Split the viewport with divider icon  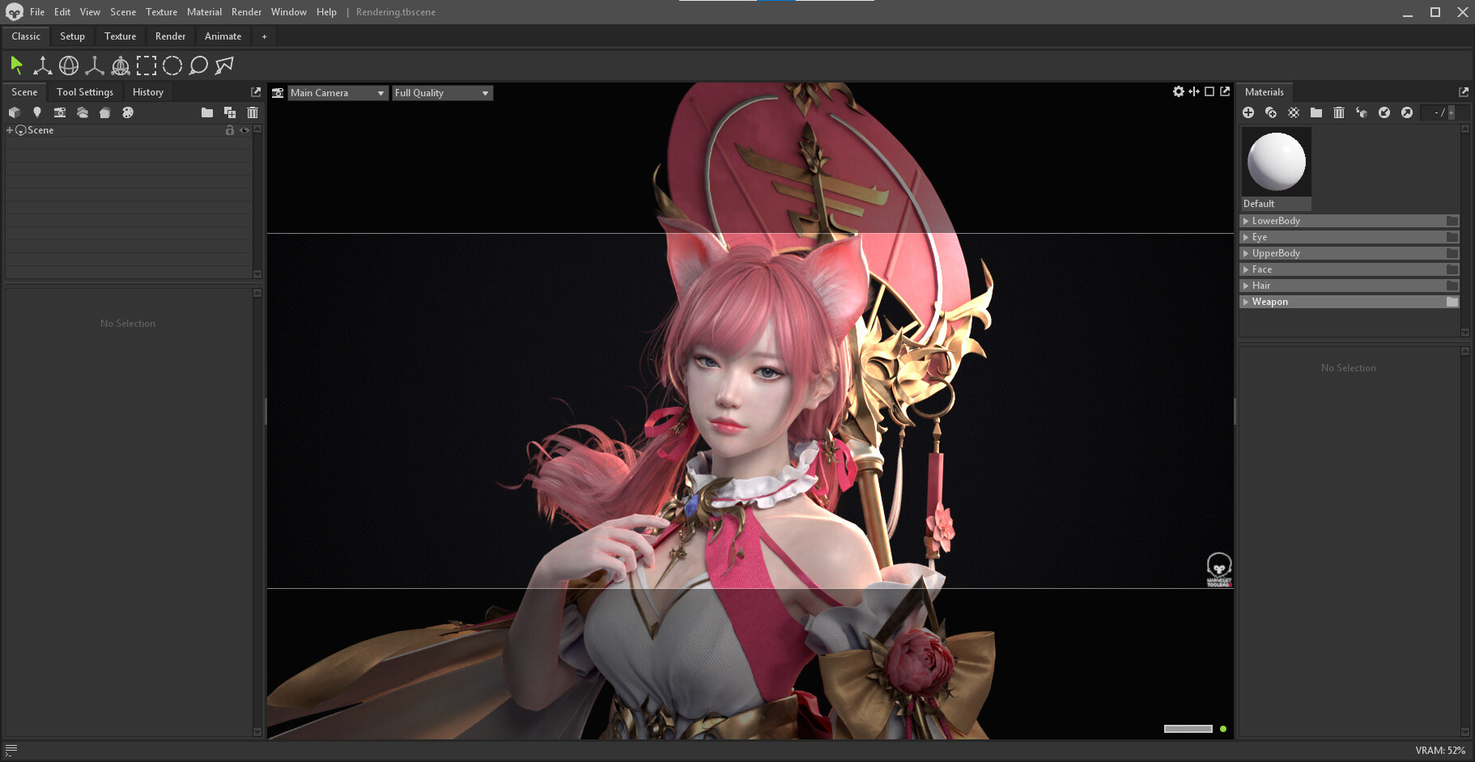(x=1194, y=91)
